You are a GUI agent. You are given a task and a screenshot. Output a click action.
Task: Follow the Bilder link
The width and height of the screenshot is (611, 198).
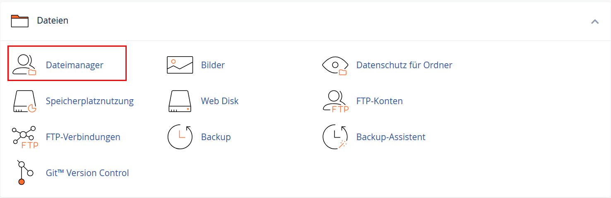[x=213, y=65]
